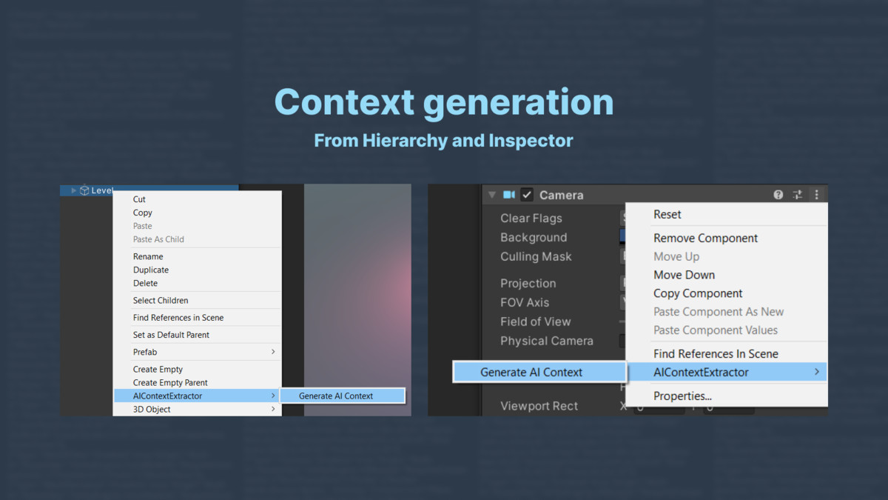Select the Move Up entry
This screenshot has height=500, width=888.
click(x=727, y=256)
